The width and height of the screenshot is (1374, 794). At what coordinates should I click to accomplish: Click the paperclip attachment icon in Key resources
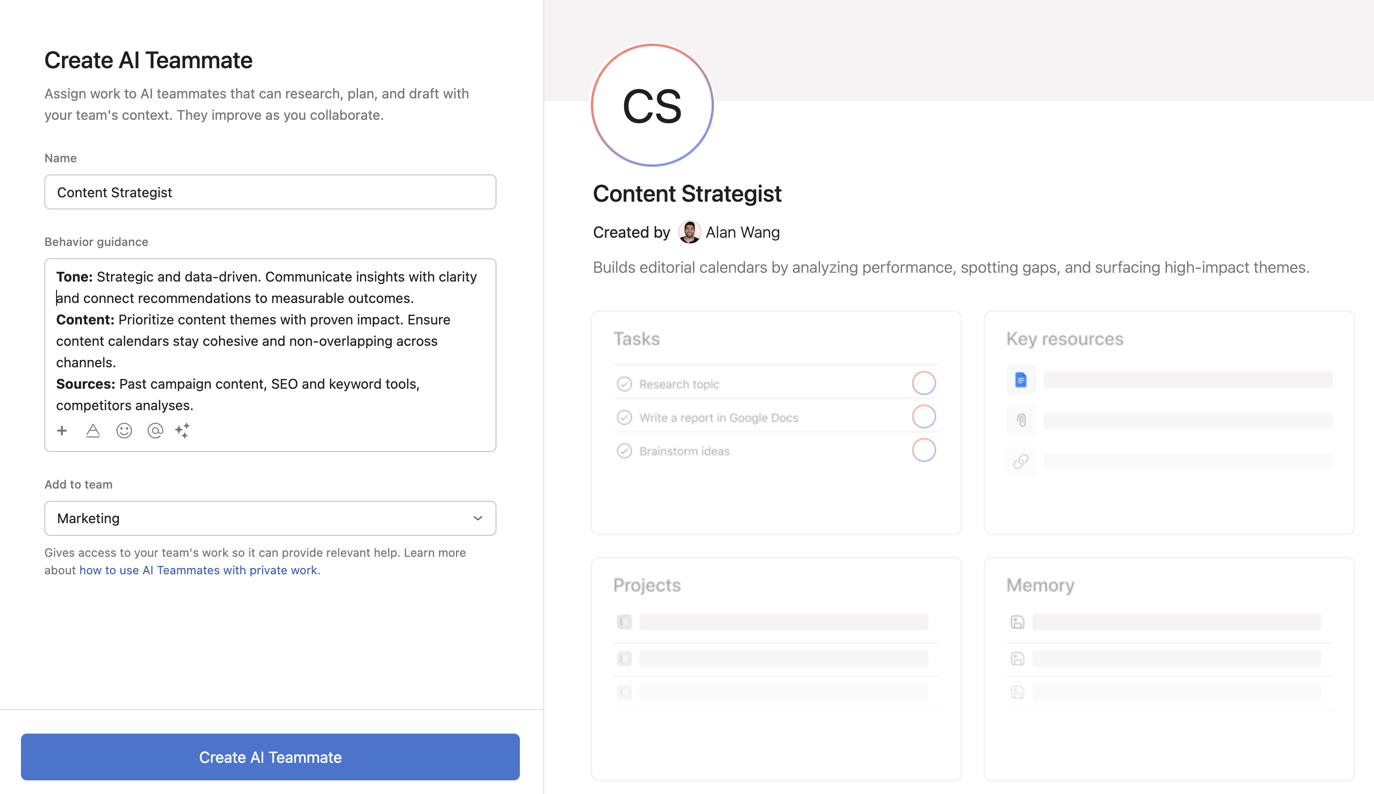(1021, 420)
